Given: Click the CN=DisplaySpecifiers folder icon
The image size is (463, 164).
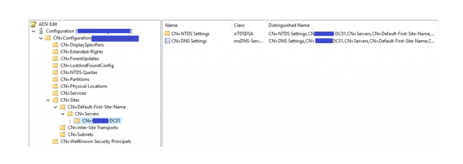Looking at the screenshot, I should 55,45.
